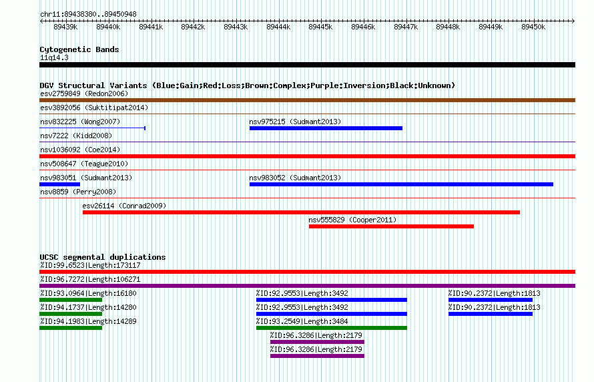Image resolution: width=594 pixels, height=382 pixels.
Task: Select the thin blue nsv832225 variant line
Action: pyautogui.click(x=92, y=128)
